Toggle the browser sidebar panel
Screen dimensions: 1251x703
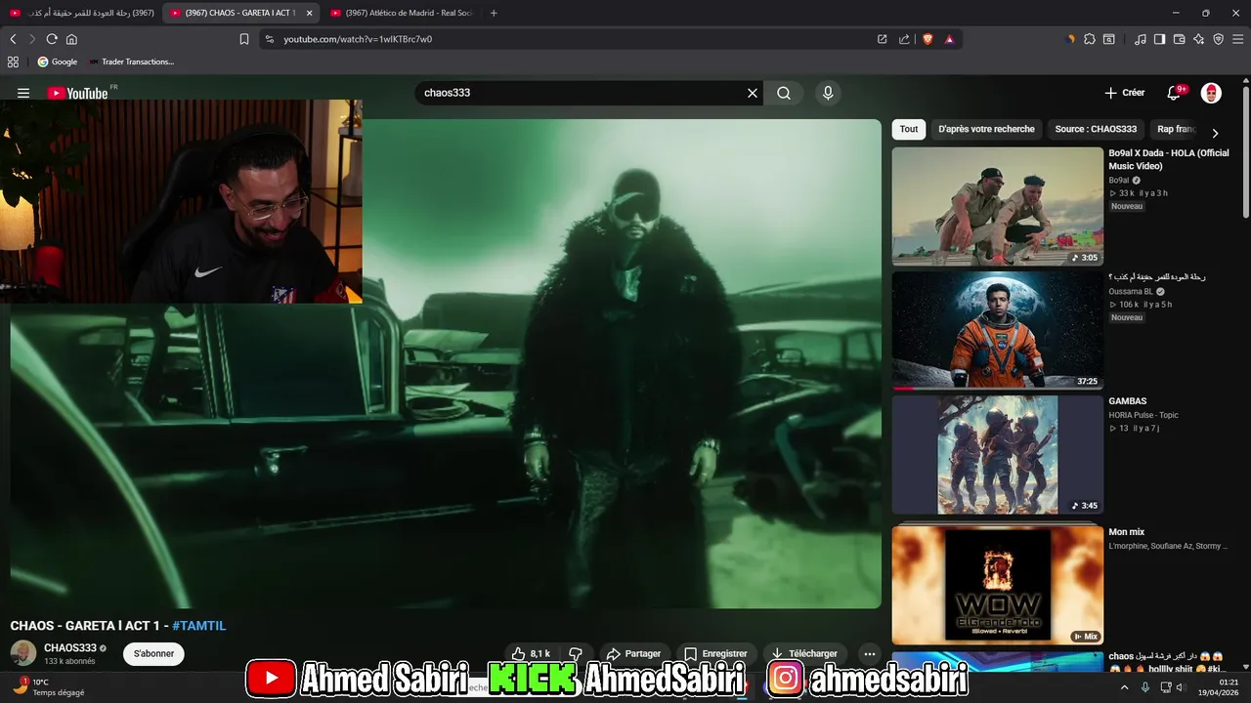point(1160,39)
